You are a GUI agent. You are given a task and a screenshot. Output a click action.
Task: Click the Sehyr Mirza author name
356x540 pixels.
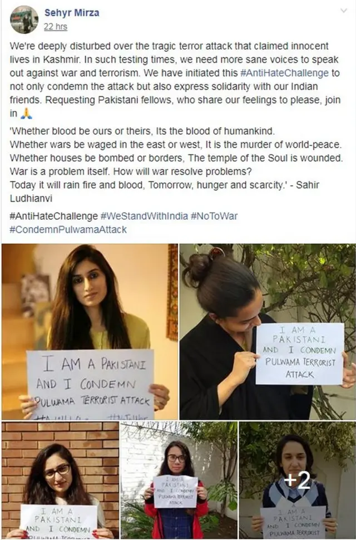tap(72, 13)
